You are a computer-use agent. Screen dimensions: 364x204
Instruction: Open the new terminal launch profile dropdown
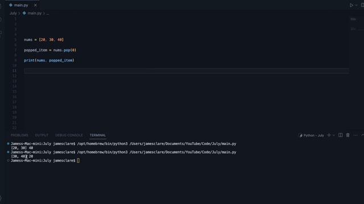point(334,135)
